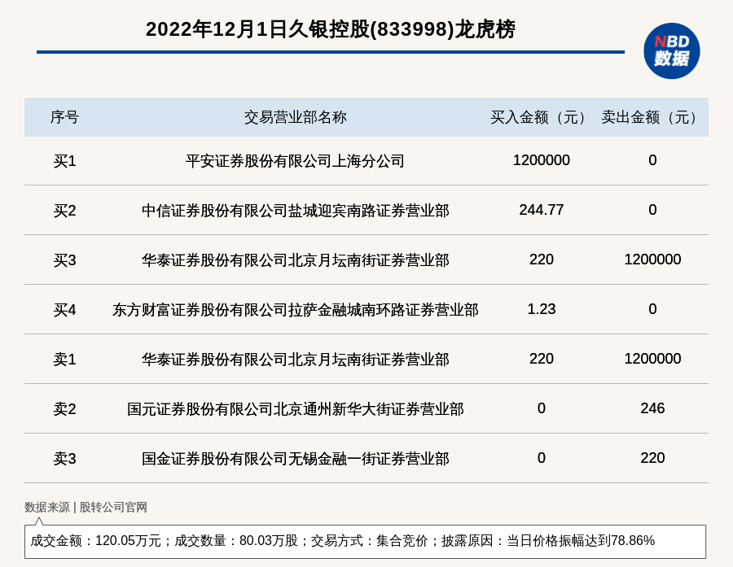This screenshot has height=567, width=733.
Task: Select 成交数量：80.03万股 in footer
Action: click(236, 541)
